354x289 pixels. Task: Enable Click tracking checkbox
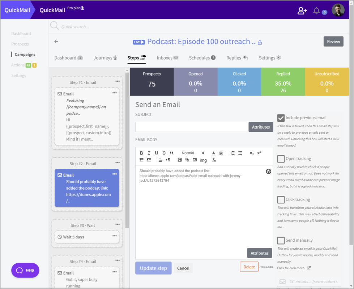[x=281, y=199]
